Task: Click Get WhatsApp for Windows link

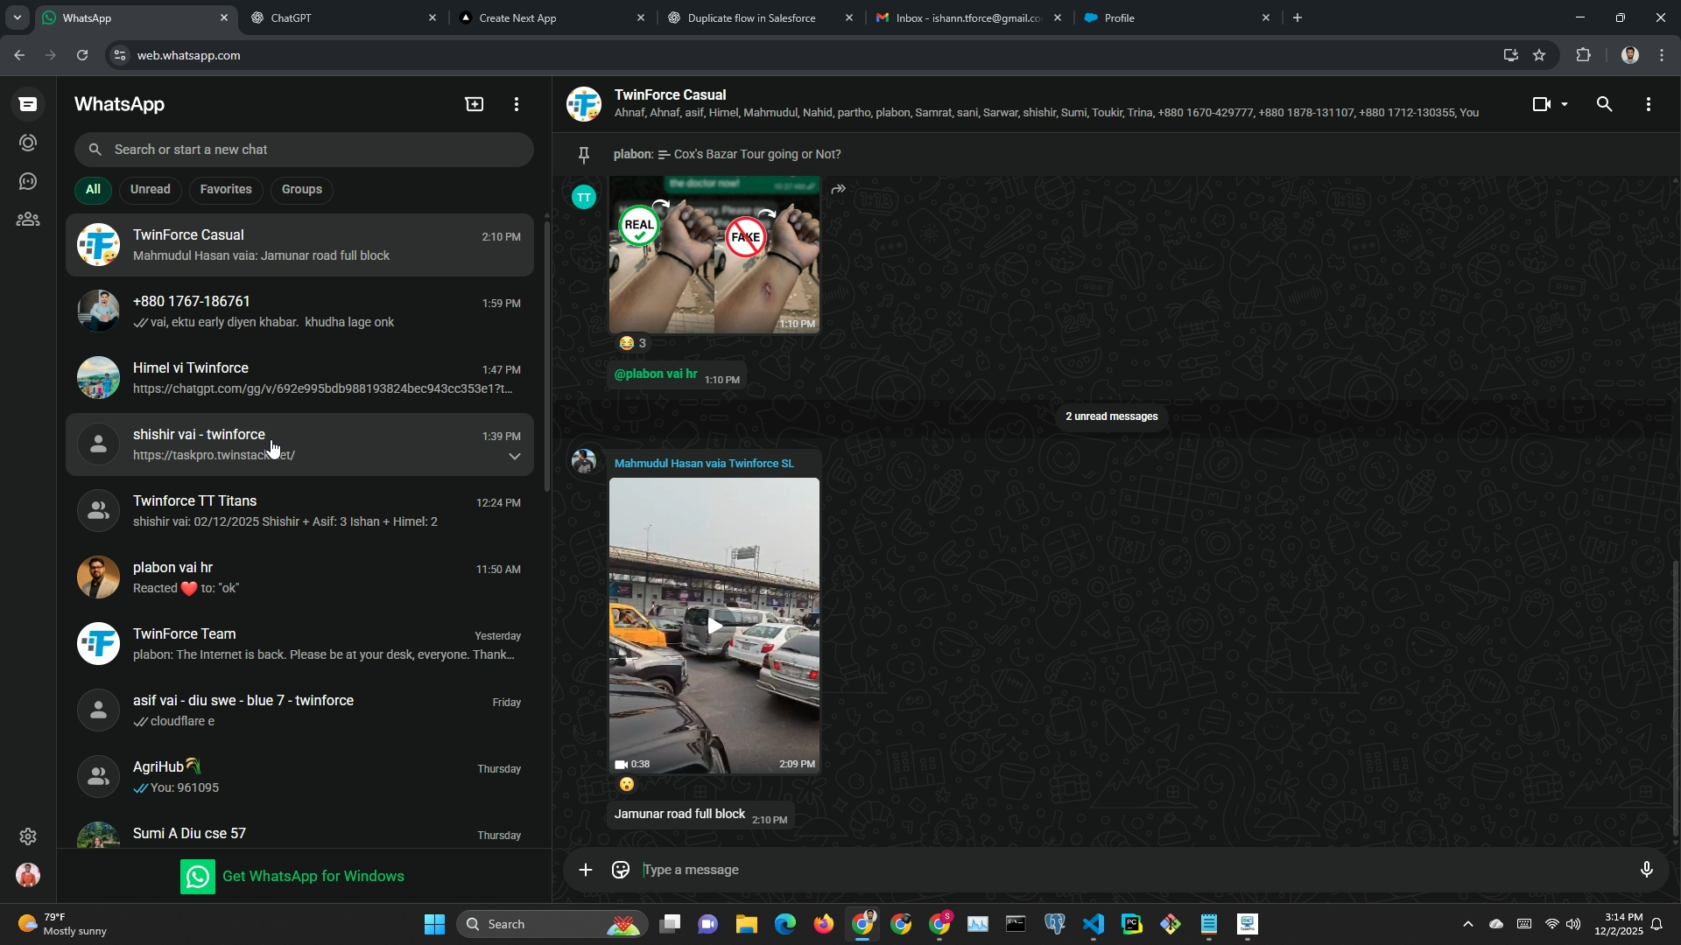Action: coord(313,877)
